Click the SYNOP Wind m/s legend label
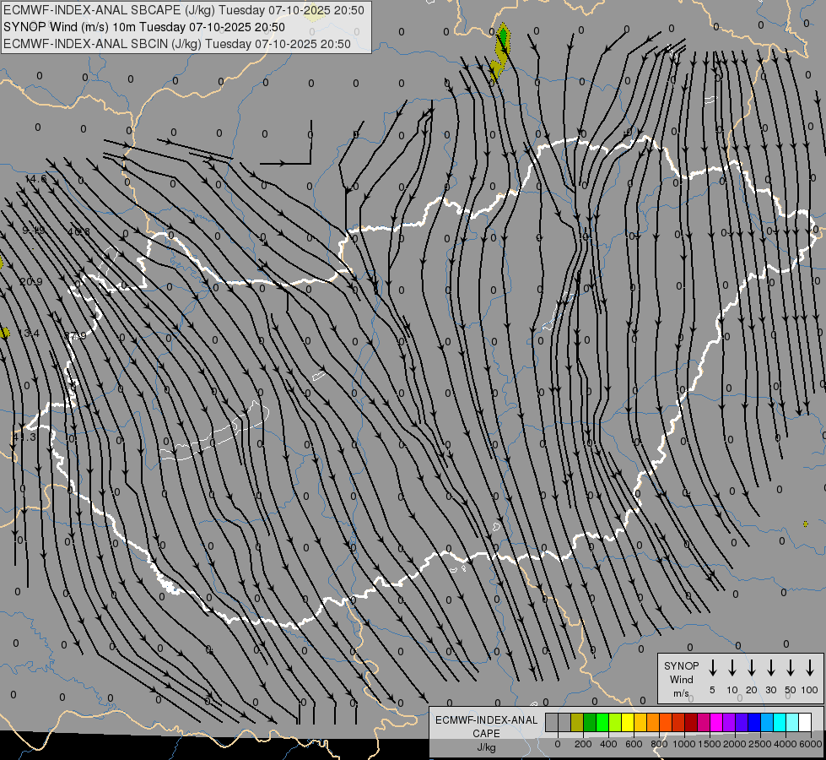Viewport: 826px width, 760px height. pyautogui.click(x=682, y=679)
